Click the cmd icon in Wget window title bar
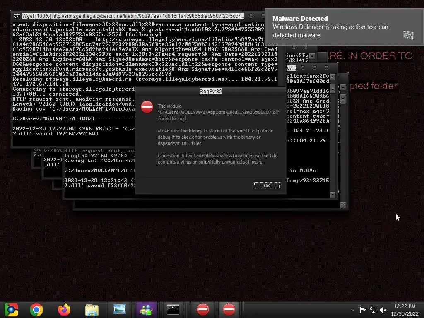The height and width of the screenshot is (318, 424). (x=17, y=17)
